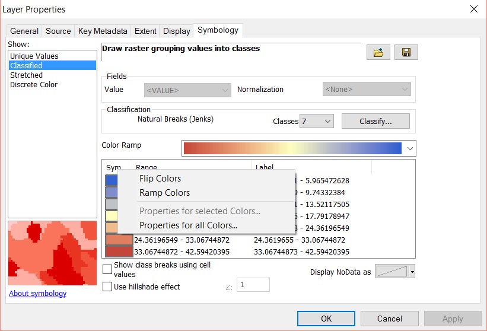Click the Z factor input field
Screen dimensions: 487x331
pyautogui.click(x=253, y=285)
